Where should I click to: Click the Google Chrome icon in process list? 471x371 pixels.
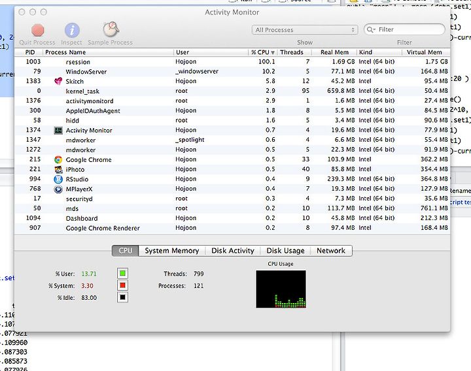click(x=58, y=159)
